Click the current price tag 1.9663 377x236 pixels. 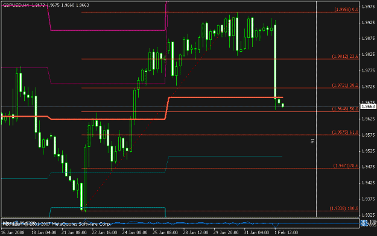369,107
